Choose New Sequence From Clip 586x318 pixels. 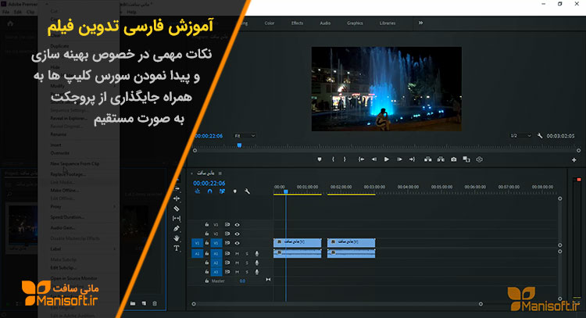(x=75, y=163)
